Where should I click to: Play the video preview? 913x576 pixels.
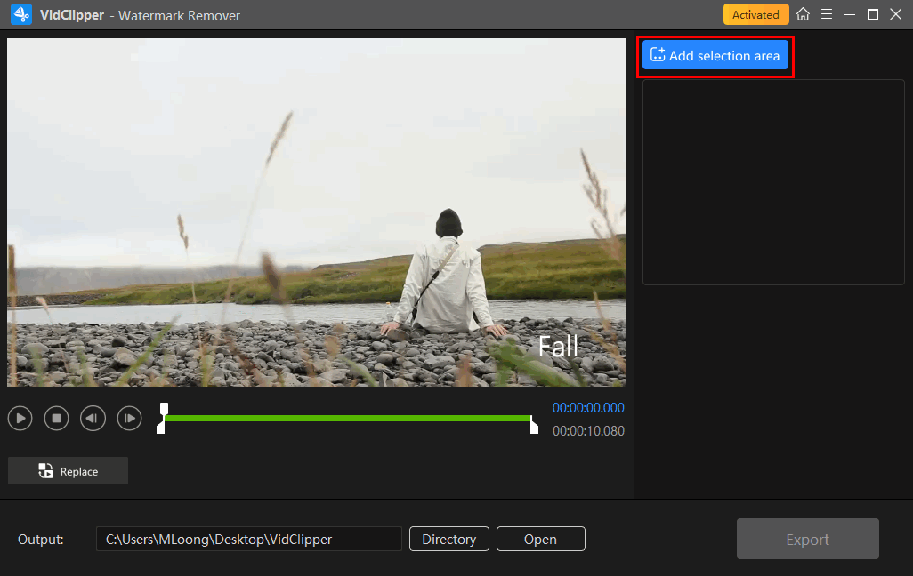point(20,418)
